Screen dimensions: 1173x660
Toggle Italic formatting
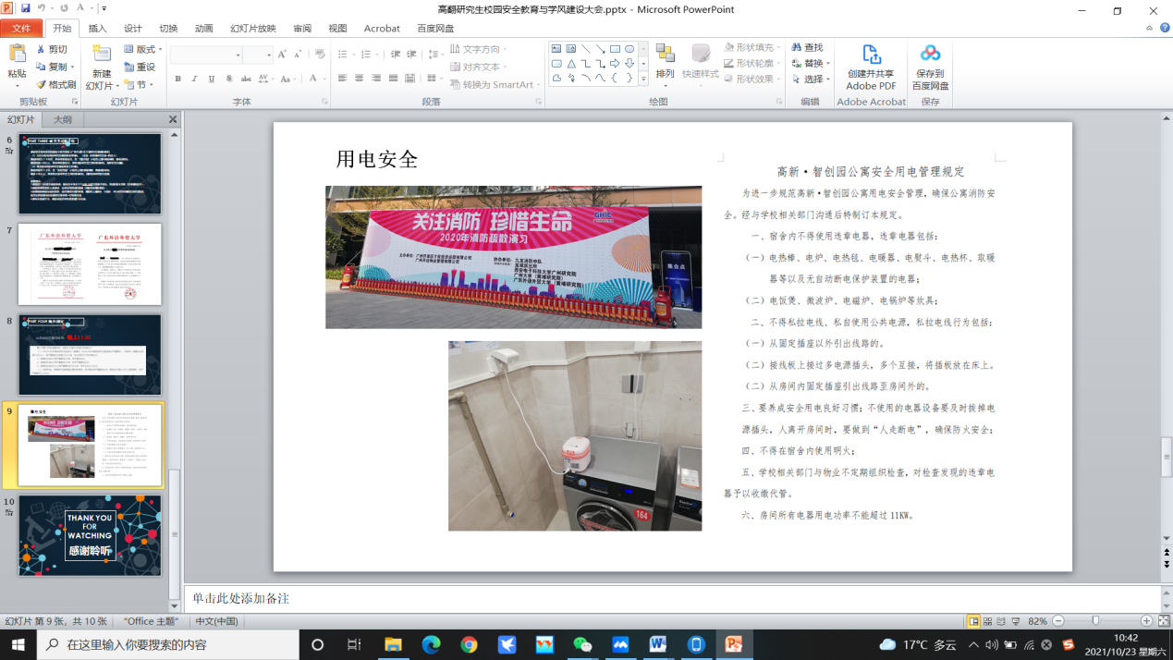pyautogui.click(x=195, y=79)
